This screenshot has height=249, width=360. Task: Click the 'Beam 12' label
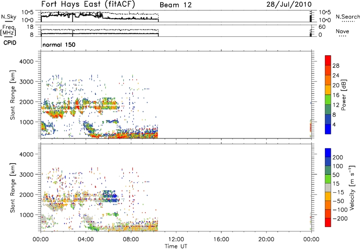175,5
